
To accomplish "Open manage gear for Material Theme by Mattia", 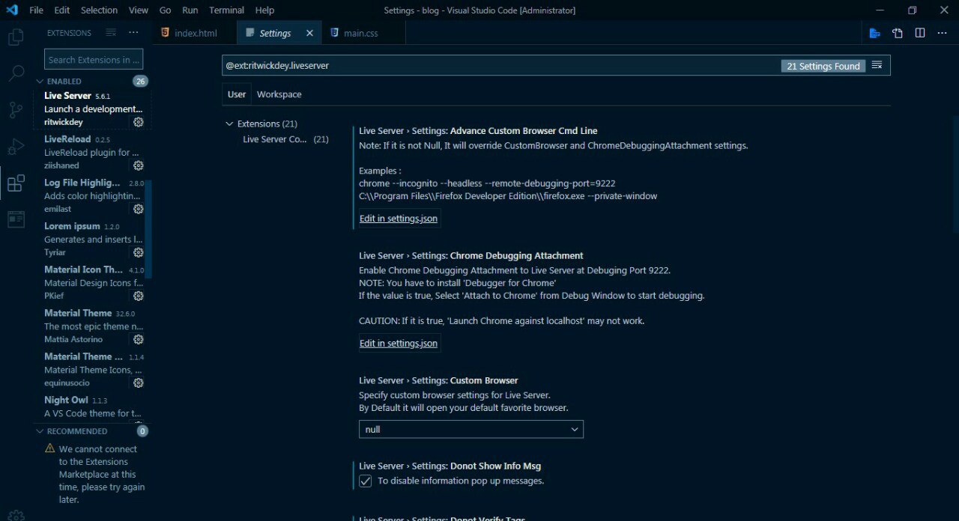I will (139, 339).
